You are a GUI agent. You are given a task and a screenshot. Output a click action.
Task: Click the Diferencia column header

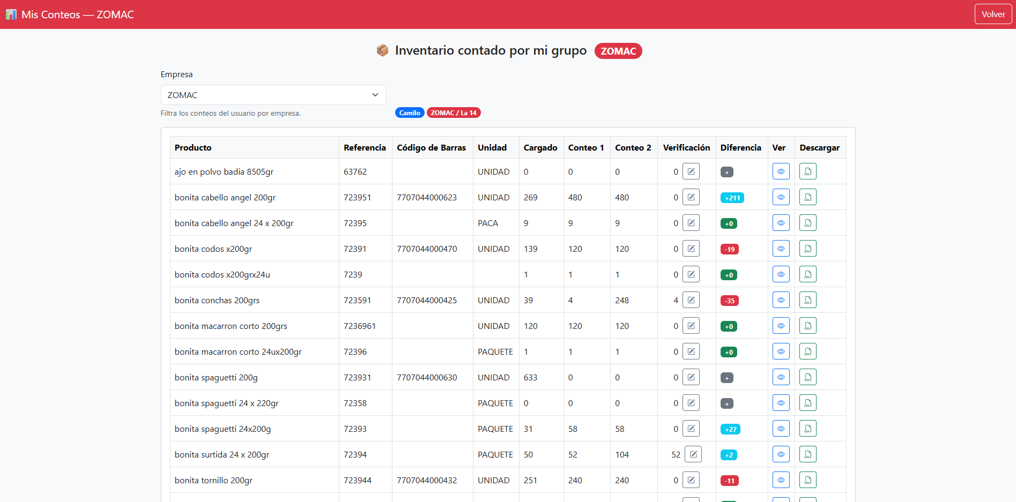[x=740, y=148]
